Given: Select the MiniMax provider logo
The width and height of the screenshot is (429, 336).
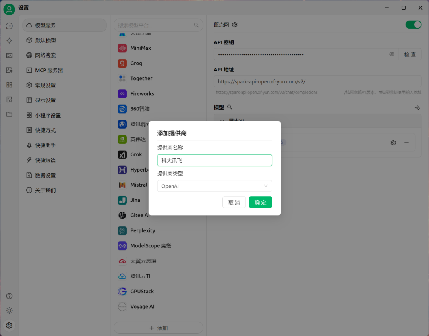Looking at the screenshot, I should coord(122,48).
